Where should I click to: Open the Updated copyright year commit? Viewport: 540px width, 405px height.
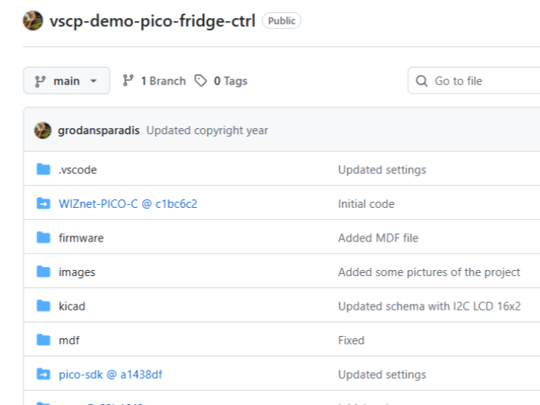point(207,130)
